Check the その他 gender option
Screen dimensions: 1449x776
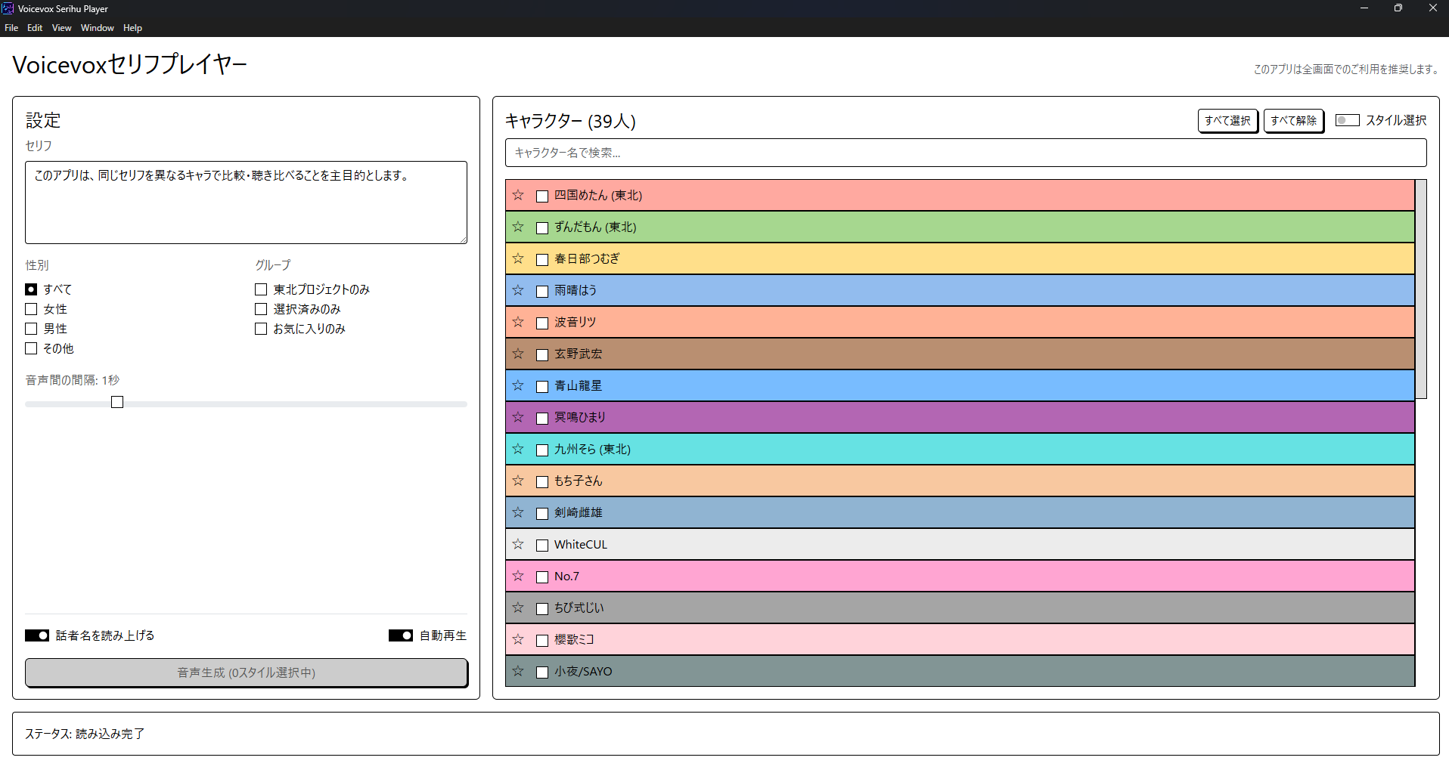click(31, 348)
